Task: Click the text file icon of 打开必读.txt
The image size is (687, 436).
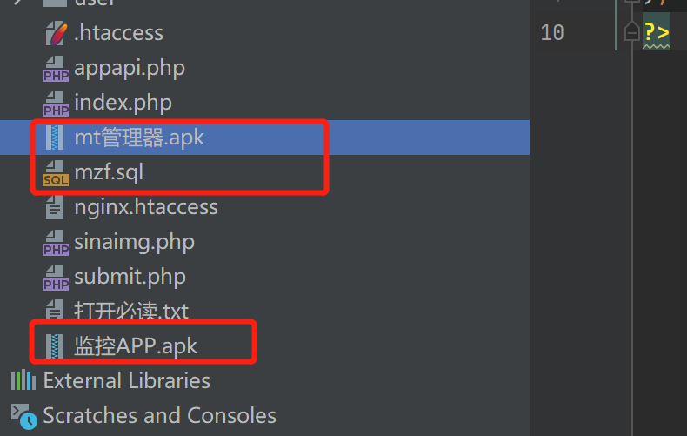Action: pos(56,312)
